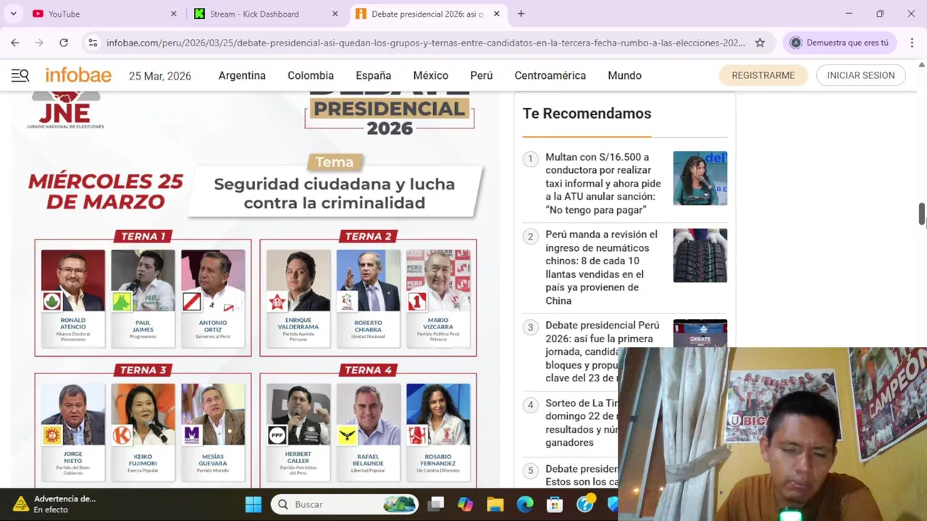The image size is (927, 521).
Task: Close the Debate presidencial tab
Action: [x=496, y=14]
